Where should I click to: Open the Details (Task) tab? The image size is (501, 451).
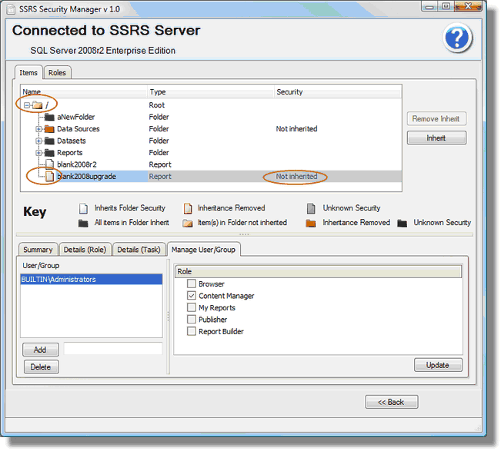click(x=139, y=250)
